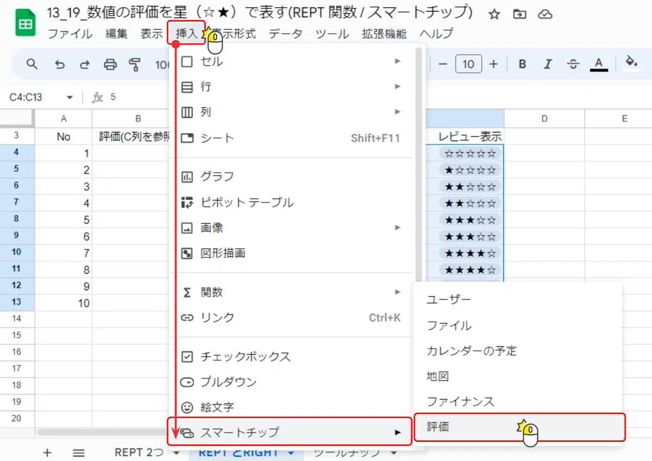652x461 pixels.
Task: Choose チェックボックス from the insert menu
Action: coord(292,357)
